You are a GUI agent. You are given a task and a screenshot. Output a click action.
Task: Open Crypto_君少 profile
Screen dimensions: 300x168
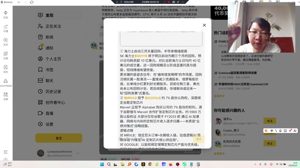tap(231, 131)
